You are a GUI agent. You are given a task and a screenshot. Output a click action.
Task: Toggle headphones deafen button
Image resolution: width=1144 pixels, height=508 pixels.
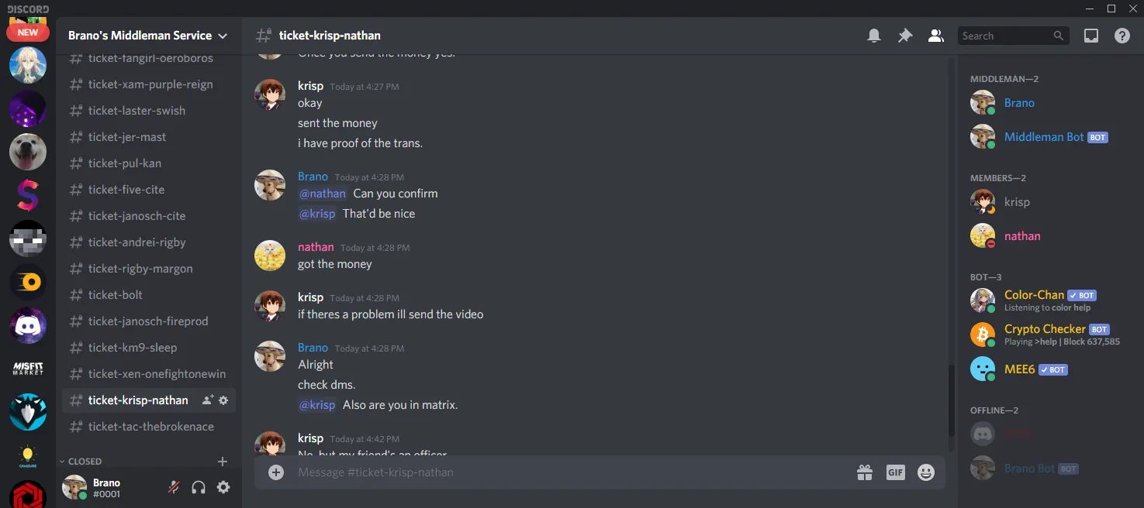point(199,487)
